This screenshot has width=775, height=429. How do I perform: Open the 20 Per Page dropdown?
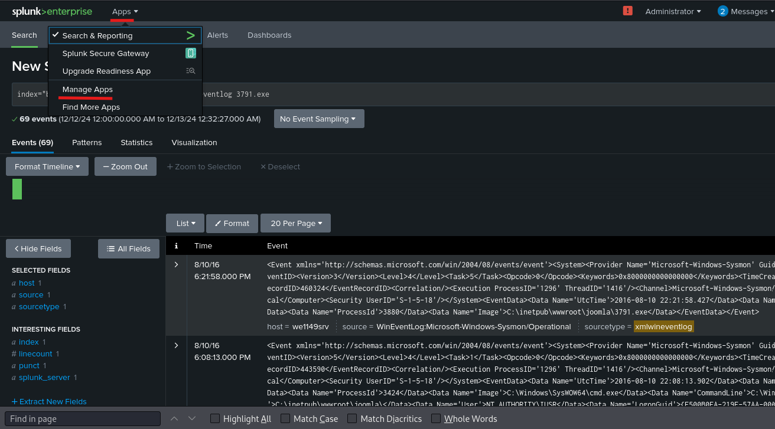296,223
